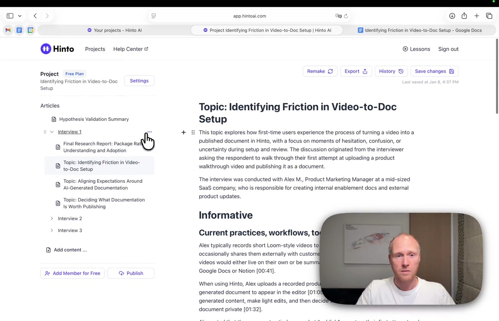Collapse the Interview 1 section

tap(52, 132)
